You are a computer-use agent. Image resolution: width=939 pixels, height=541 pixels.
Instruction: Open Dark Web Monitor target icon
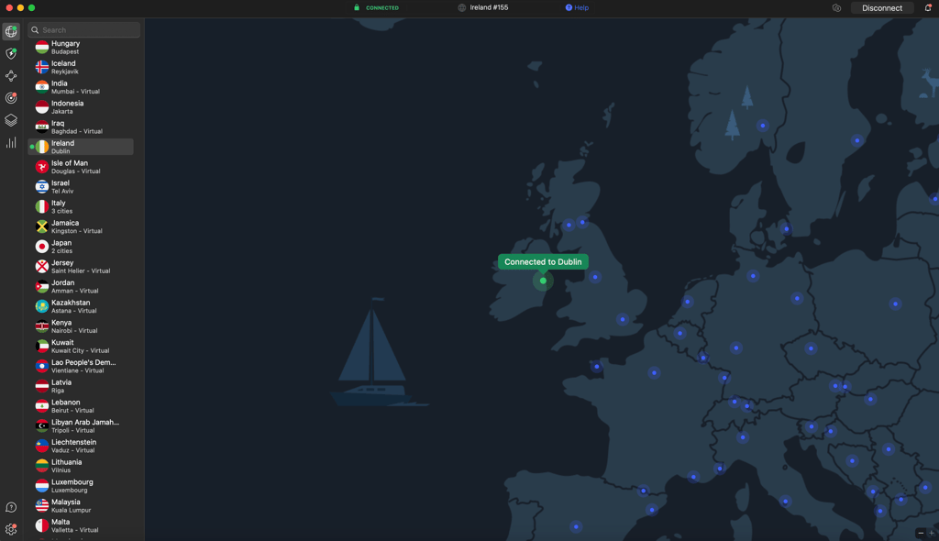(x=11, y=98)
